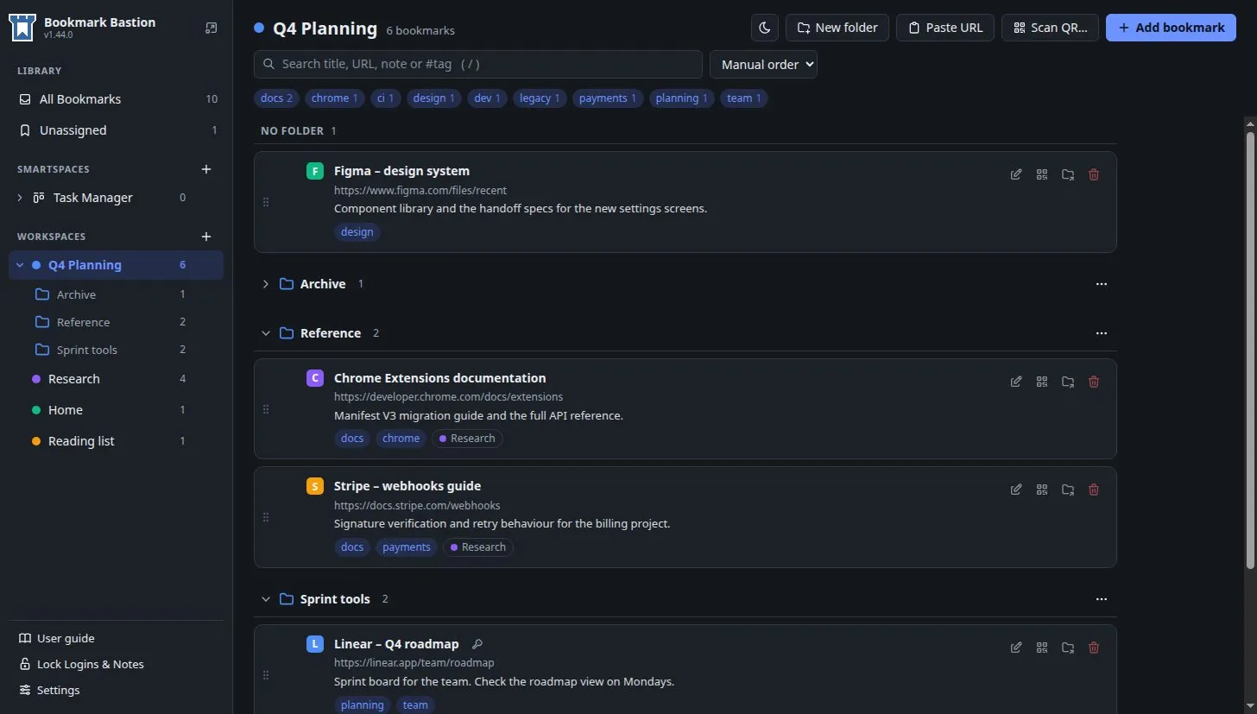Open Reference folder options menu
Screen dimensions: 1257x714
pyautogui.click(x=1101, y=333)
